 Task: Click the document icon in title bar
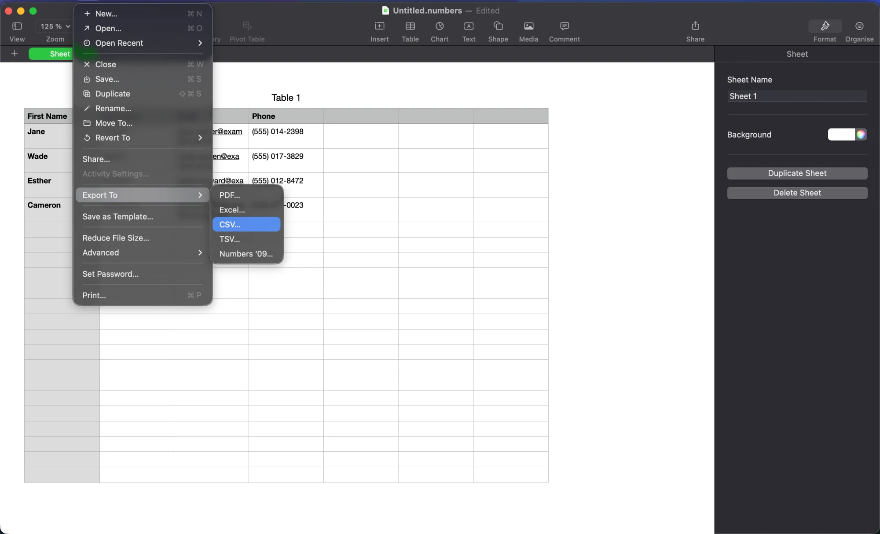[385, 11]
